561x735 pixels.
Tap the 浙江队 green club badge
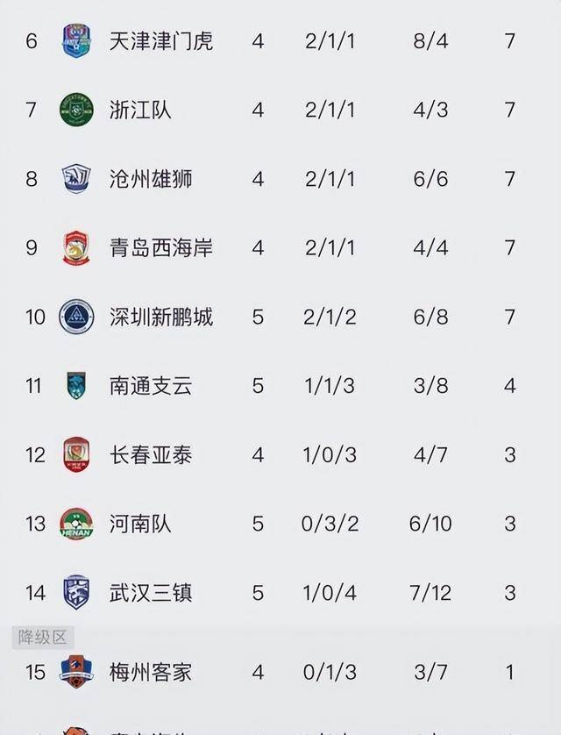pyautogui.click(x=76, y=110)
